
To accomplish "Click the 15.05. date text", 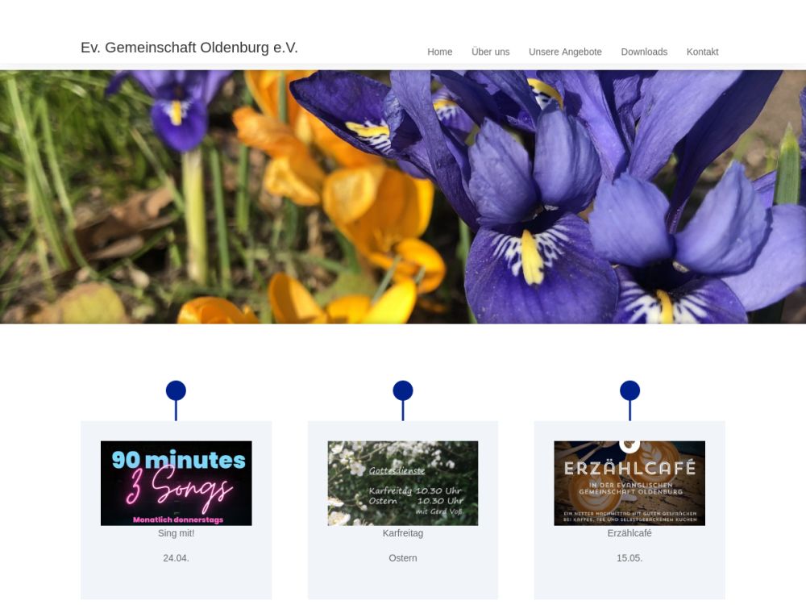I will [629, 558].
